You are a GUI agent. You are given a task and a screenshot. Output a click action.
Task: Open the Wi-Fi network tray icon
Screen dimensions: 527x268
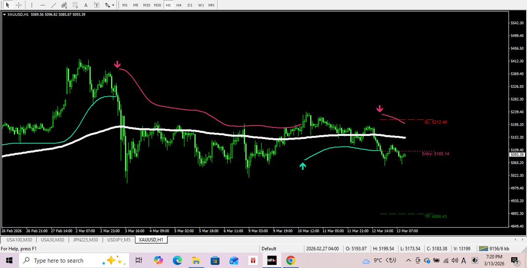[446, 261]
